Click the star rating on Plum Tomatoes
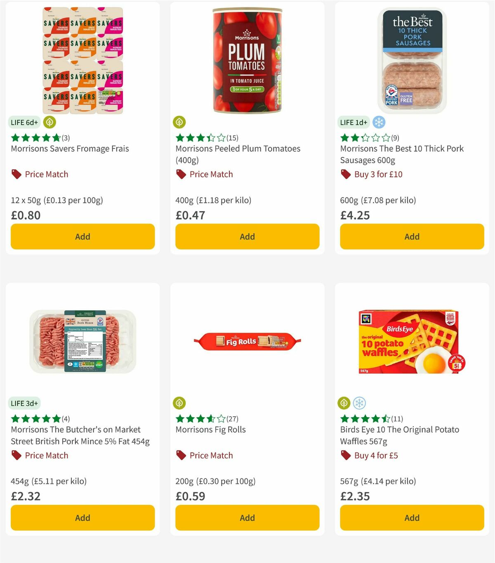This screenshot has width=495, height=563. (201, 138)
